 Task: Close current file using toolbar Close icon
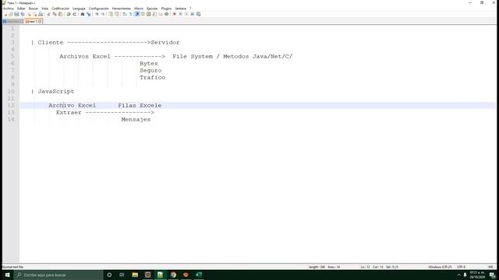point(29,14)
